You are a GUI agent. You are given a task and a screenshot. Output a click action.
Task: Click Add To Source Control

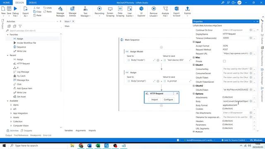point(234,140)
